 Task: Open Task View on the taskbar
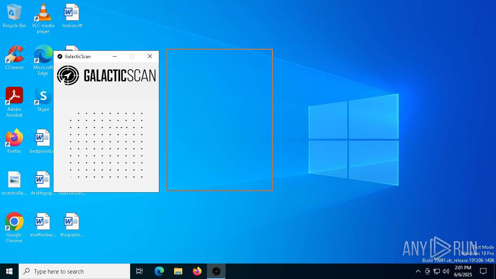139,271
